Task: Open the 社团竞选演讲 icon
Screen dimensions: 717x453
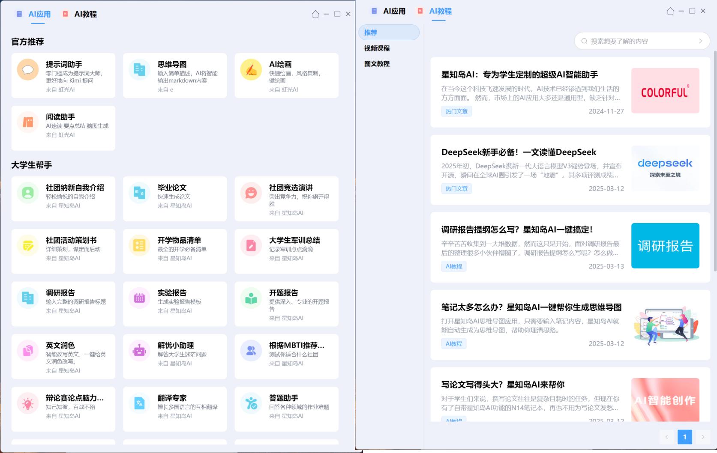Action: [251, 193]
